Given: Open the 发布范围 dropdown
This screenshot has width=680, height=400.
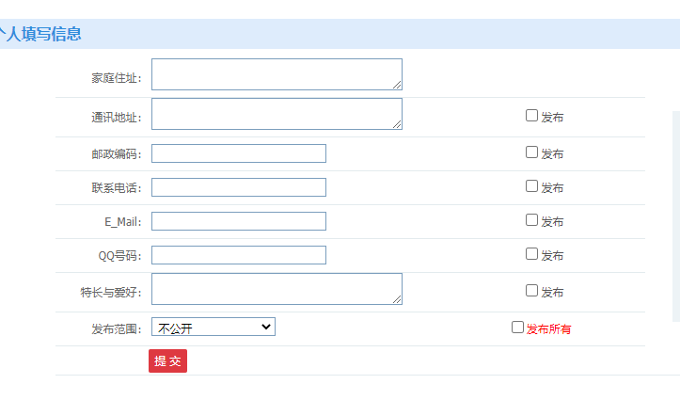Looking at the screenshot, I should point(213,328).
